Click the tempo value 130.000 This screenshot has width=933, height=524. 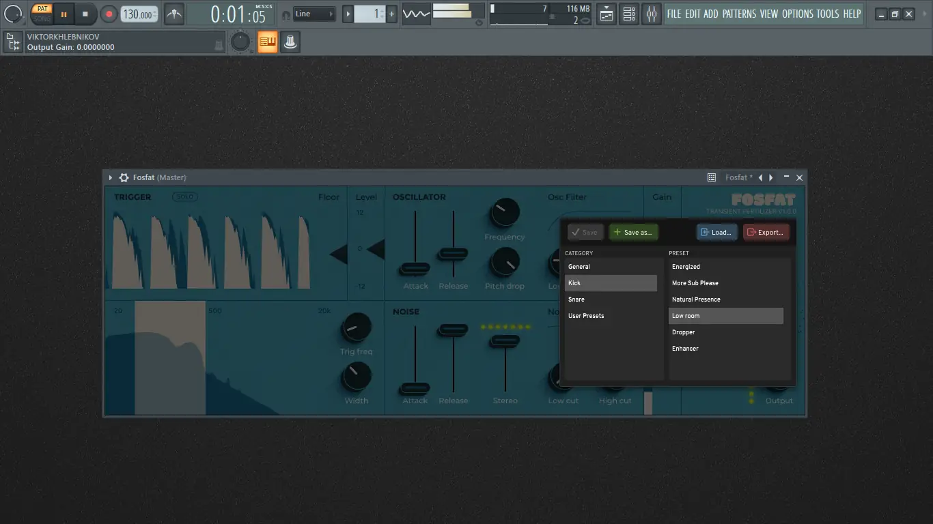(139, 14)
